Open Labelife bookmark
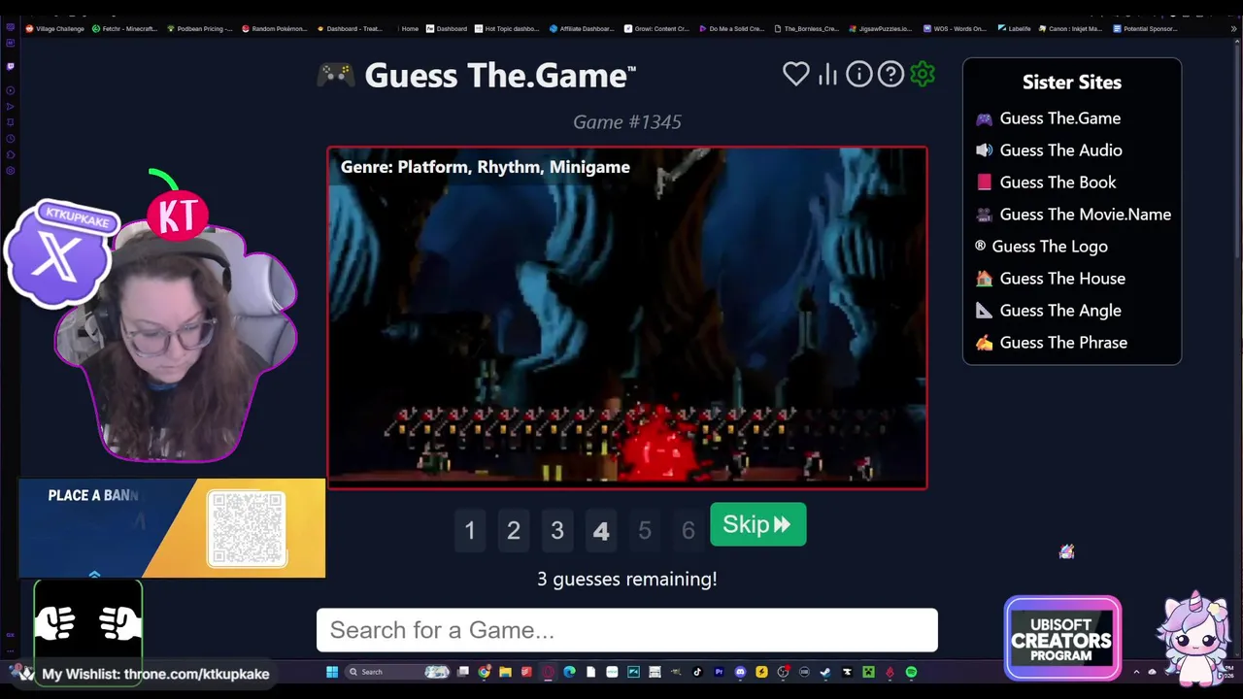The height and width of the screenshot is (699, 1243). [1014, 29]
